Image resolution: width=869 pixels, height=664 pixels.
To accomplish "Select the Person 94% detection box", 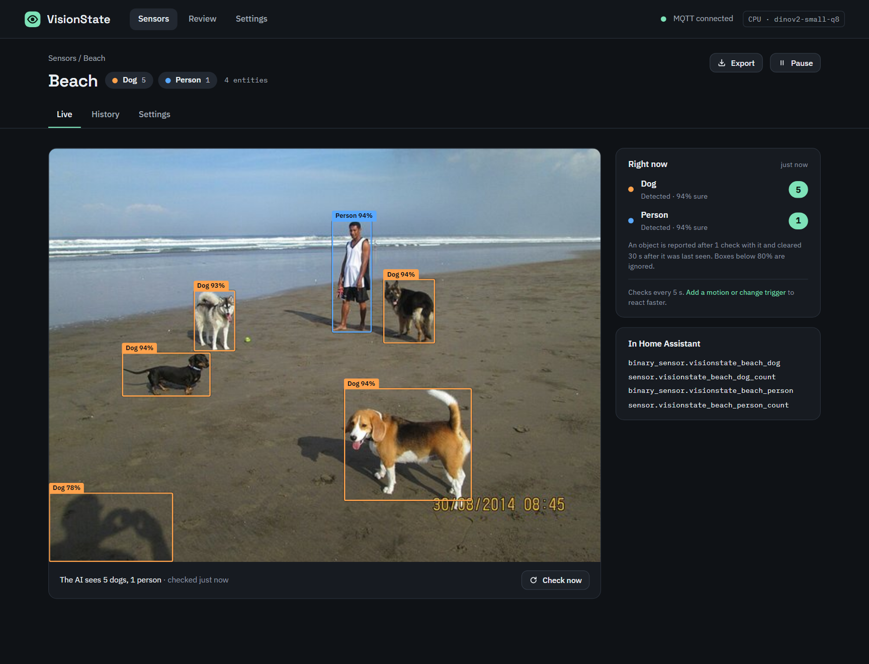I will click(352, 276).
